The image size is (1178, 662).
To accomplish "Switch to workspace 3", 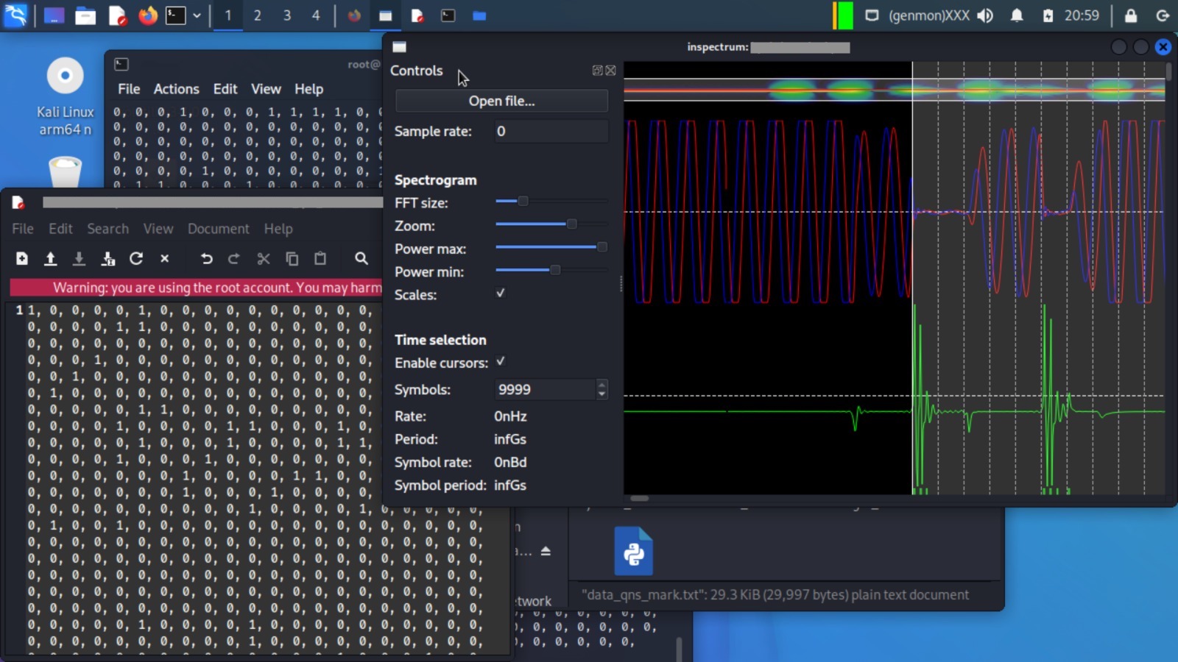I will point(286,15).
